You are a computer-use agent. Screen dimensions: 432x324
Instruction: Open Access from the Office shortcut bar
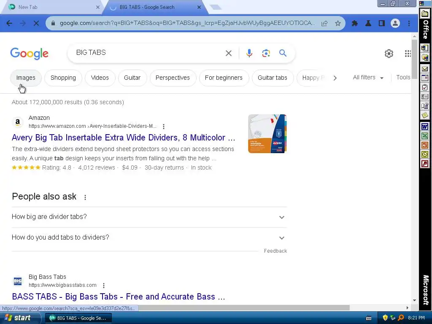click(424, 164)
